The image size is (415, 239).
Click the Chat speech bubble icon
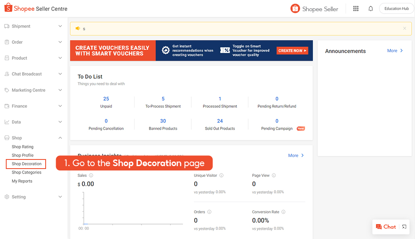click(x=379, y=227)
